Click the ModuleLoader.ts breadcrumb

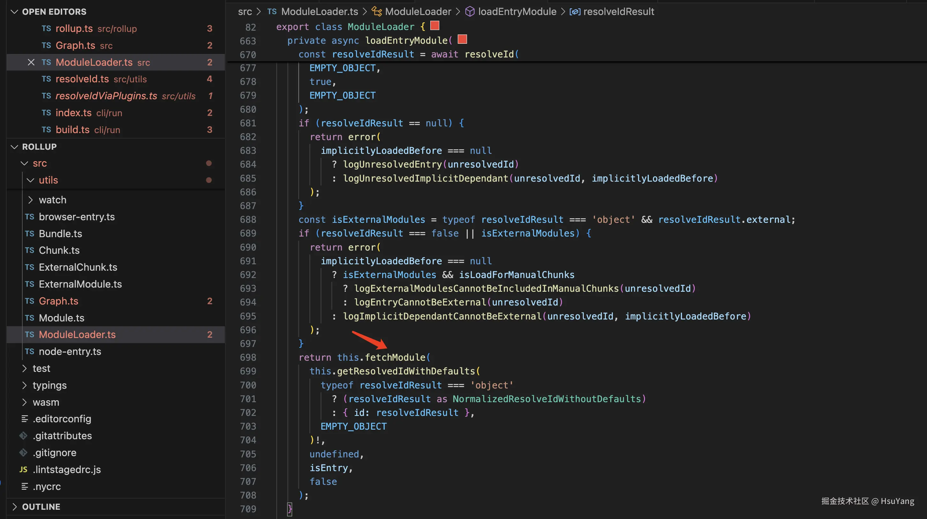pyautogui.click(x=319, y=11)
